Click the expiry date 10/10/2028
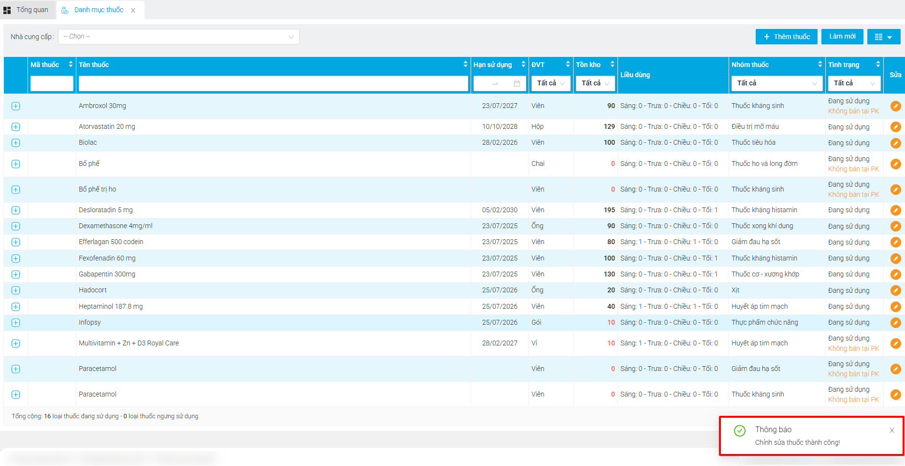The width and height of the screenshot is (905, 466). pos(500,126)
